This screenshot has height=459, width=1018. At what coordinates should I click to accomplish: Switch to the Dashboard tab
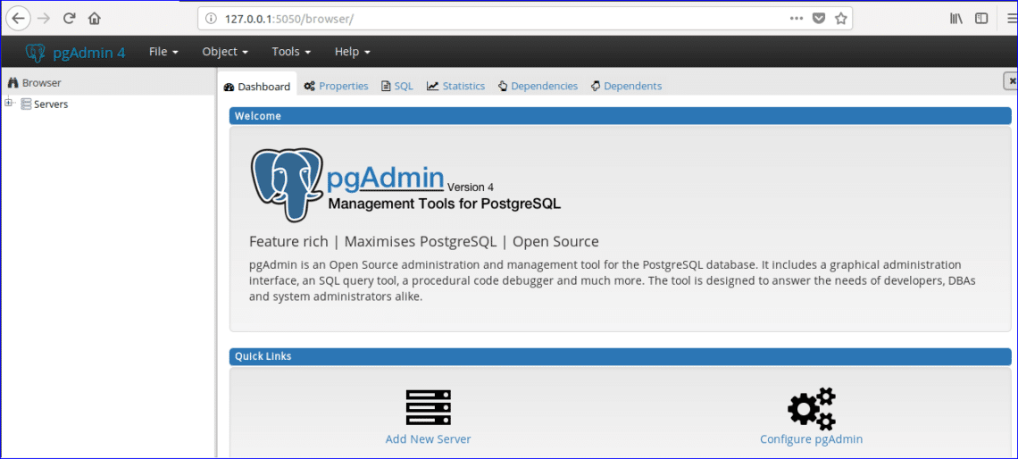click(257, 87)
